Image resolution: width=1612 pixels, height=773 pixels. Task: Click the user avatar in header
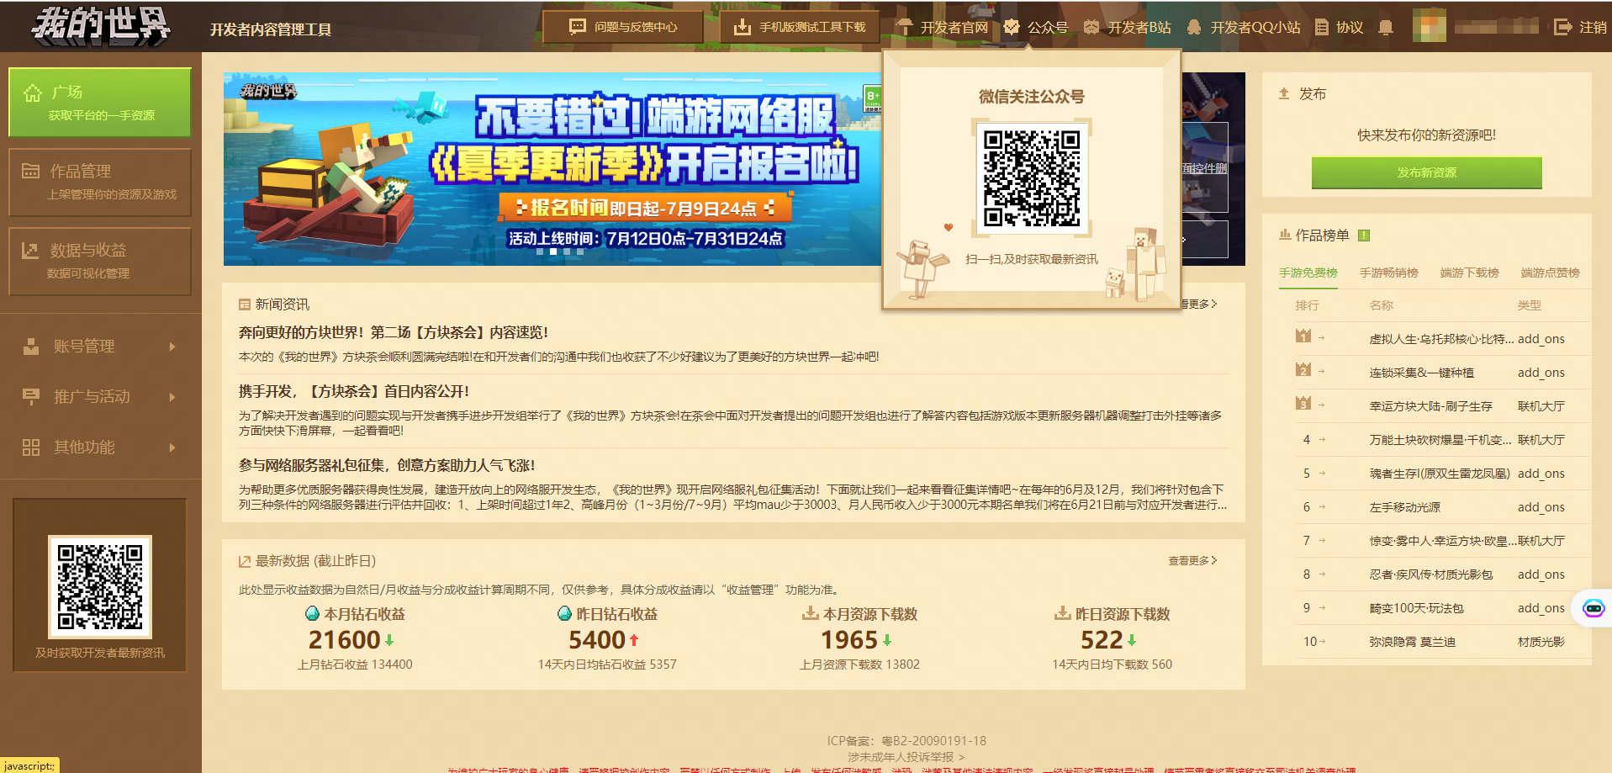tap(1429, 26)
